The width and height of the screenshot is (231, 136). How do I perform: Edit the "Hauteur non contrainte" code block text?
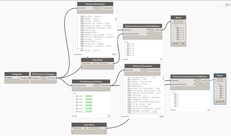pyautogui.click(x=88, y=128)
